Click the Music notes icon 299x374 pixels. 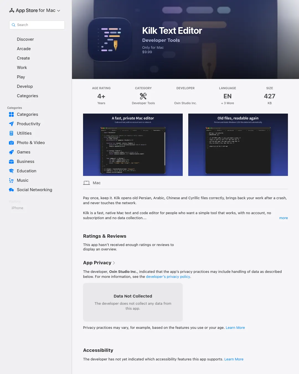pyautogui.click(x=11, y=180)
